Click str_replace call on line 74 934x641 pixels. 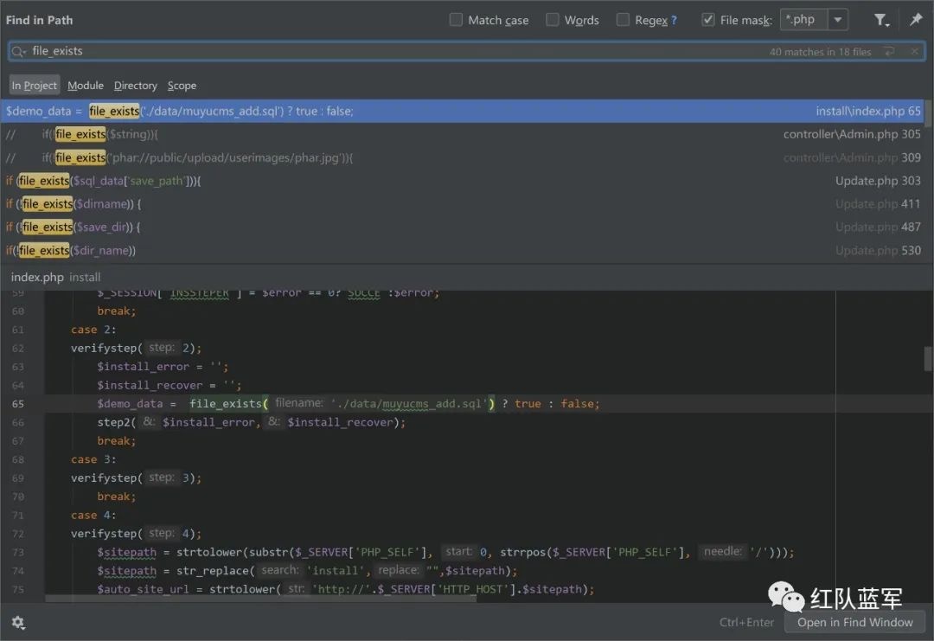pyautogui.click(x=212, y=571)
